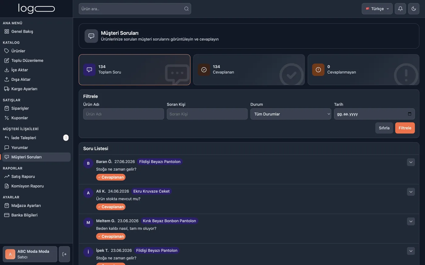This screenshot has width=425, height=265.
Task: Click the Sıfırla button
Action: pyautogui.click(x=384, y=128)
